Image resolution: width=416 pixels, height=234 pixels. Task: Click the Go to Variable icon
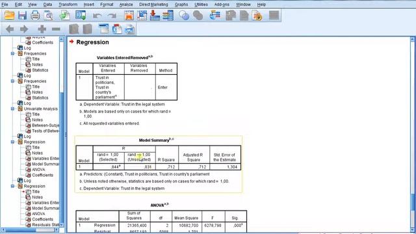pyautogui.click(x=155, y=16)
